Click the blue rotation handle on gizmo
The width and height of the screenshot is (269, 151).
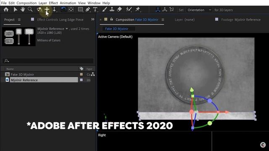(x=210, y=101)
